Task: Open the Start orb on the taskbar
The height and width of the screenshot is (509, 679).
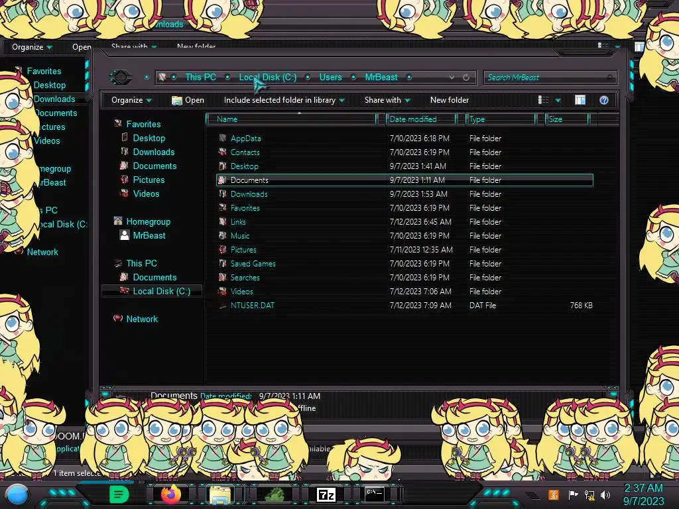Action: click(17, 495)
